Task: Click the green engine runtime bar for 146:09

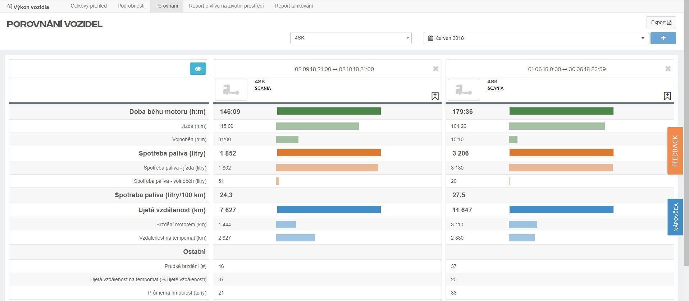Action: point(329,111)
